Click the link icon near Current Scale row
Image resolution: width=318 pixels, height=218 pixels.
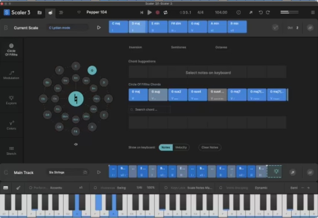click(x=309, y=28)
